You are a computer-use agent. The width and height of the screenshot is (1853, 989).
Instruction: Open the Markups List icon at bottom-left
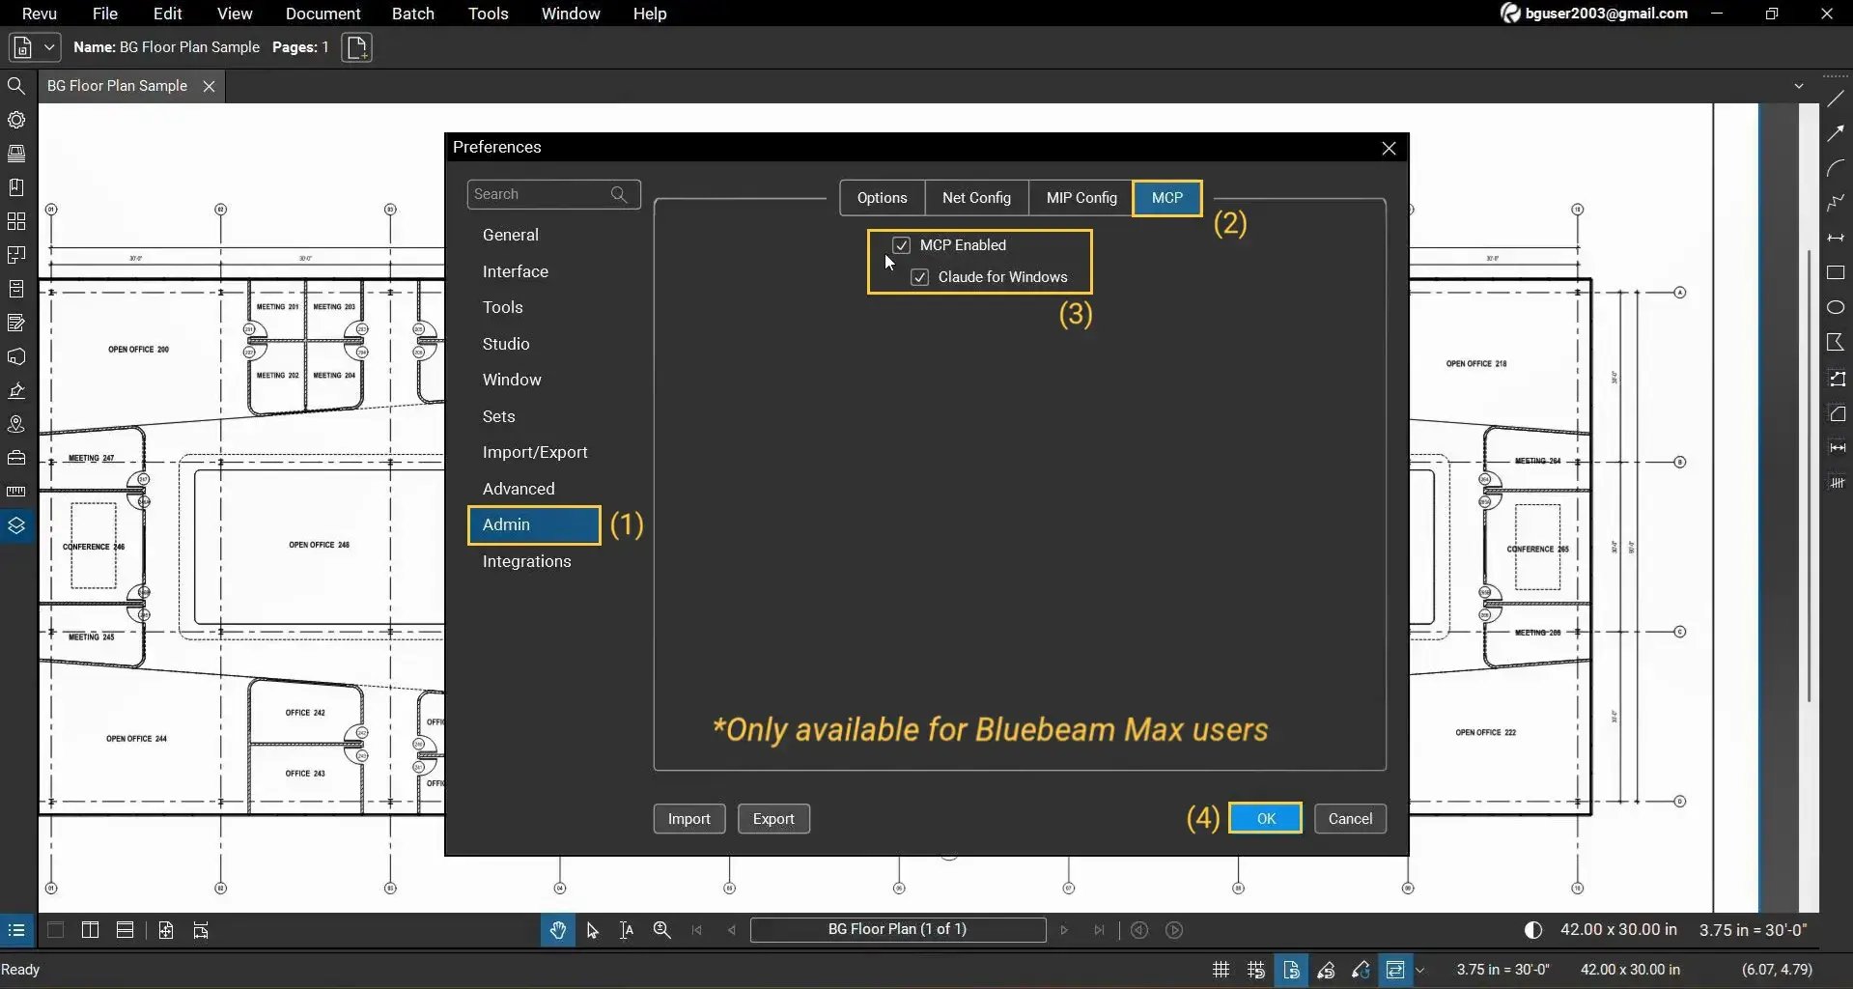(x=16, y=930)
